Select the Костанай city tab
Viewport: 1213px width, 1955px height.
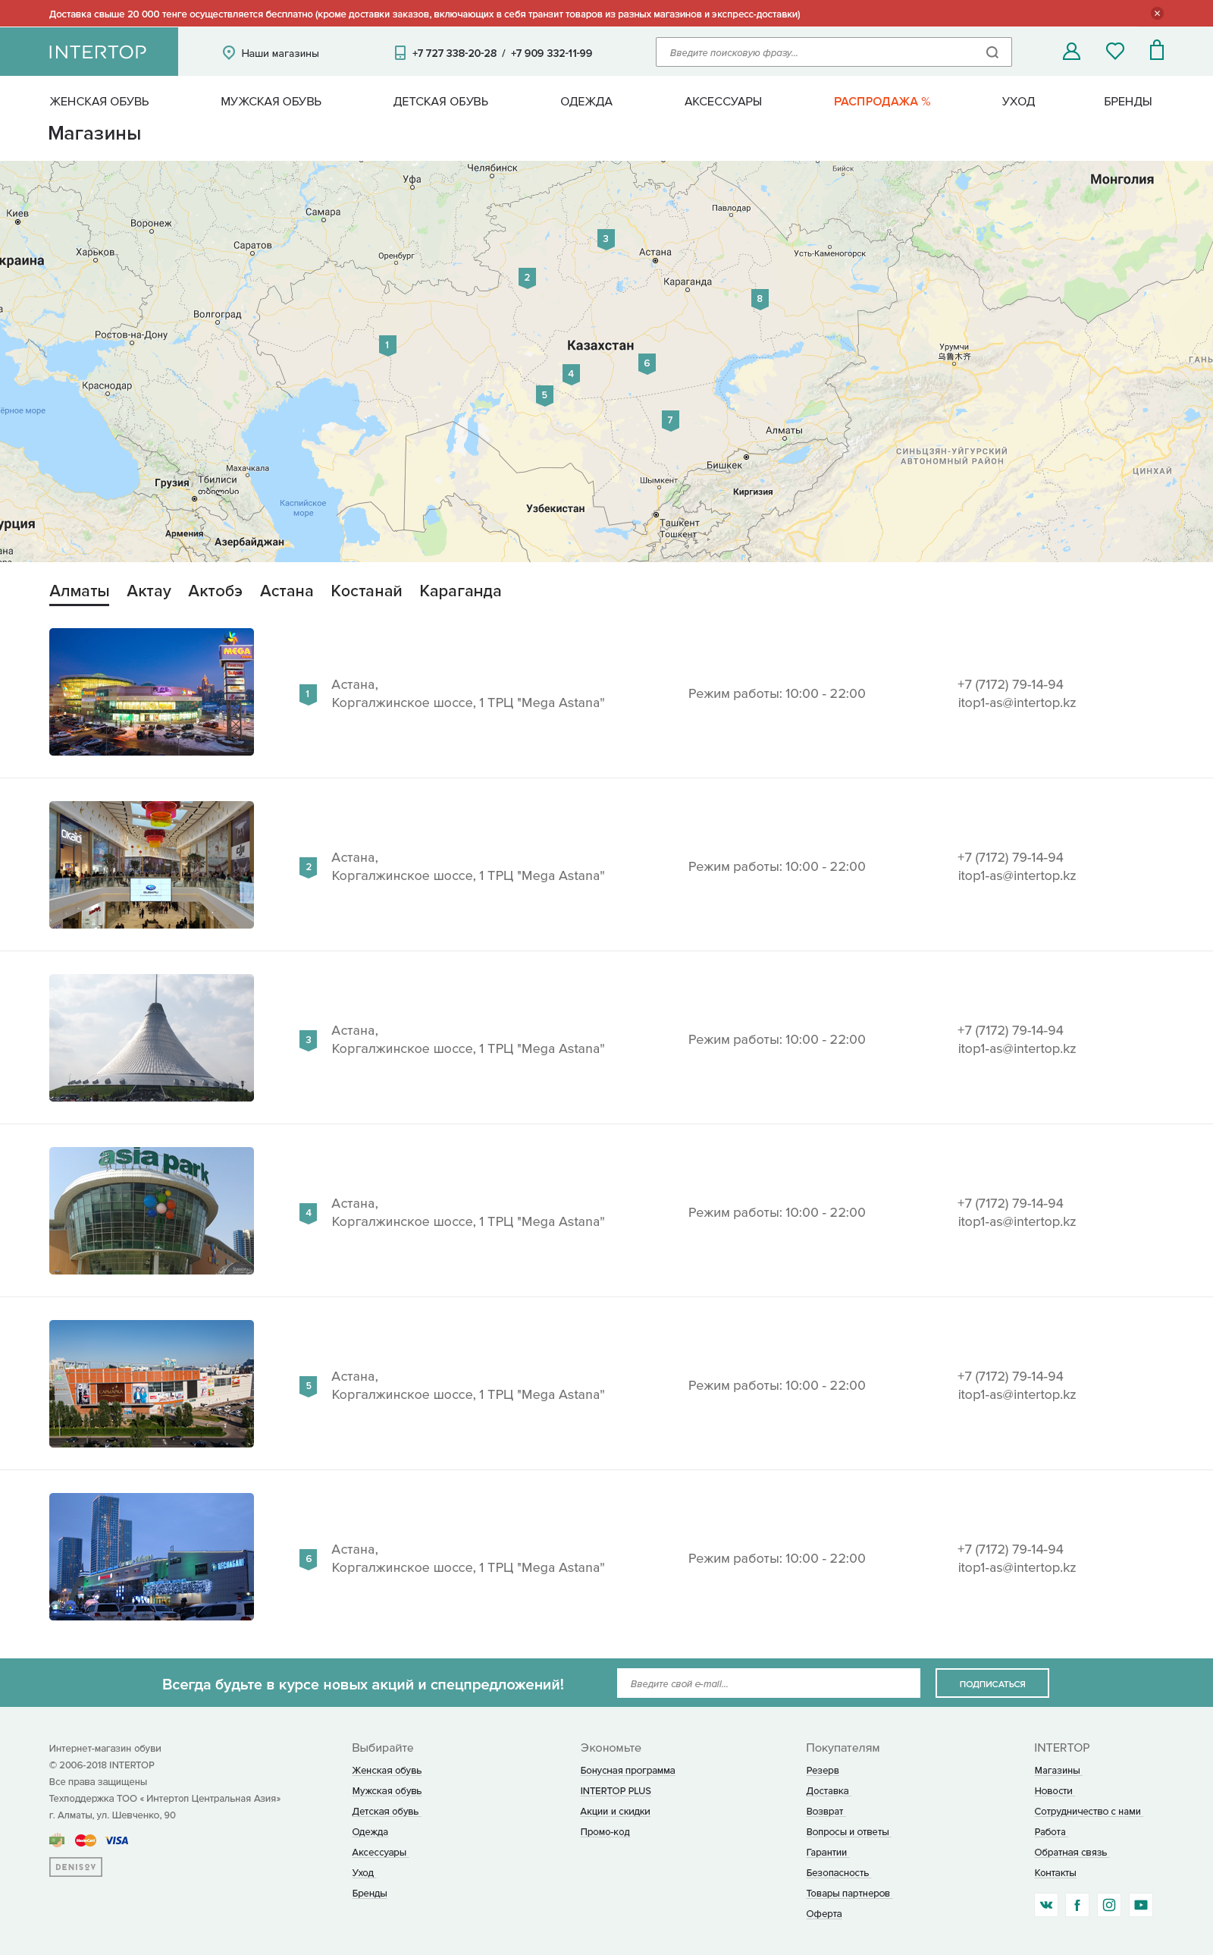(367, 592)
